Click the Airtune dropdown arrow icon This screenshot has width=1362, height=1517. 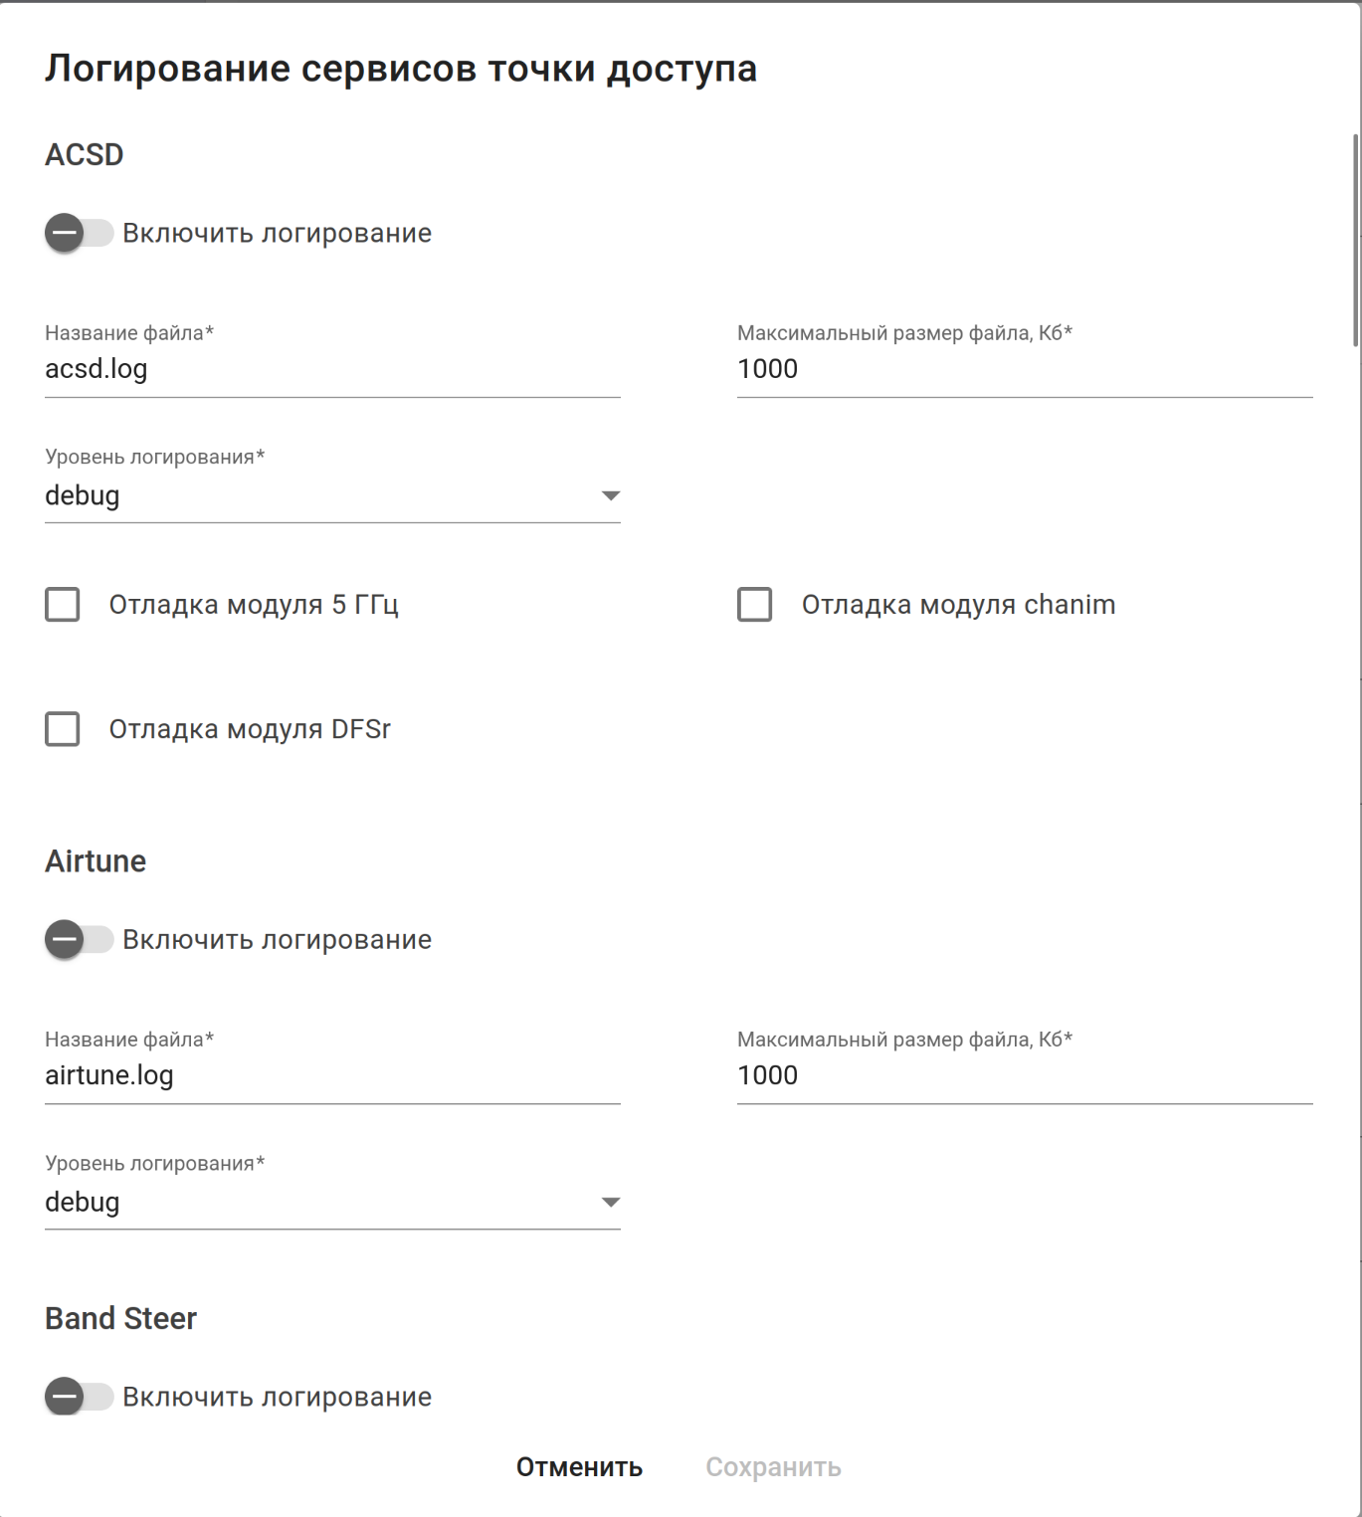(611, 1203)
